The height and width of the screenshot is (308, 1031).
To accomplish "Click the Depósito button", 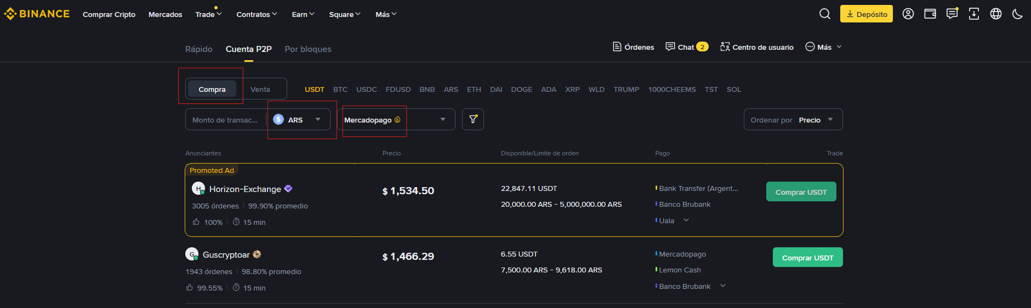I will tap(867, 14).
